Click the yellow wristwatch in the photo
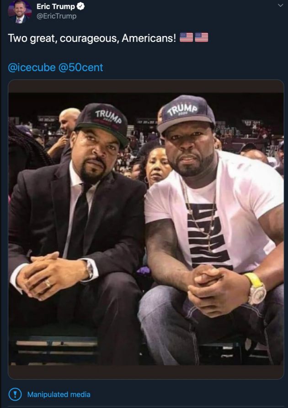 [256, 288]
